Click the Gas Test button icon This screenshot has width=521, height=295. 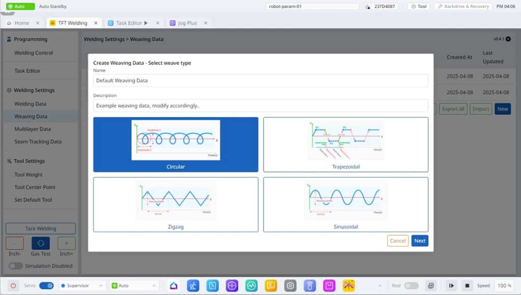(41, 243)
